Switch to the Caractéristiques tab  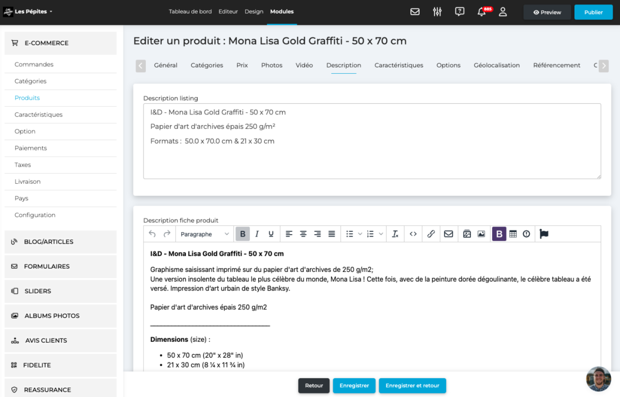(398, 65)
